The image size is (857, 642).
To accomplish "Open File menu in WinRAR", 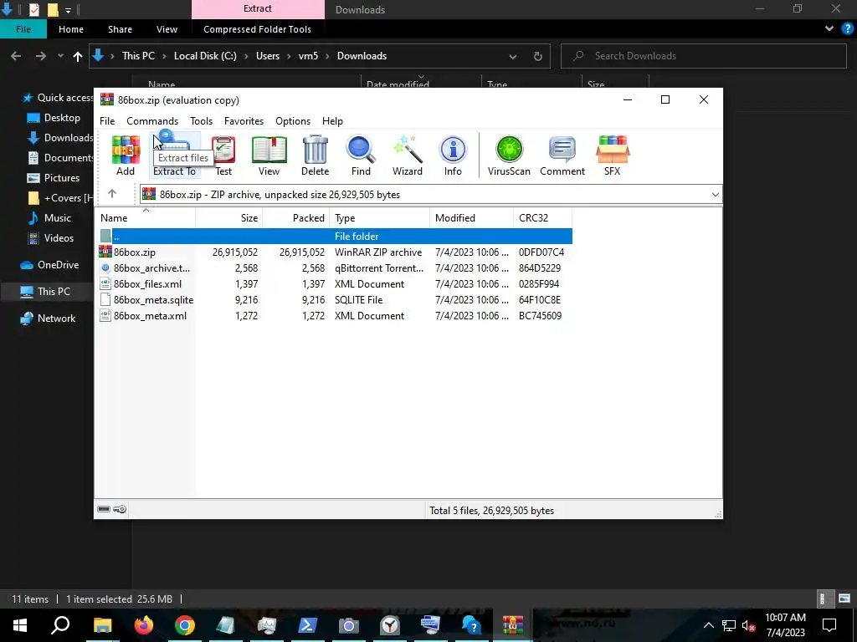I will point(107,120).
